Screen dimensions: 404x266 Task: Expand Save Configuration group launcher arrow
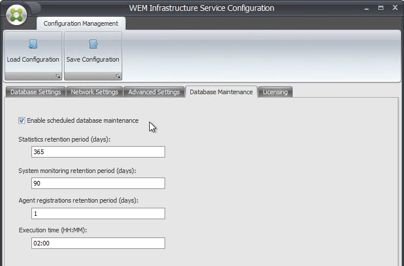118,76
